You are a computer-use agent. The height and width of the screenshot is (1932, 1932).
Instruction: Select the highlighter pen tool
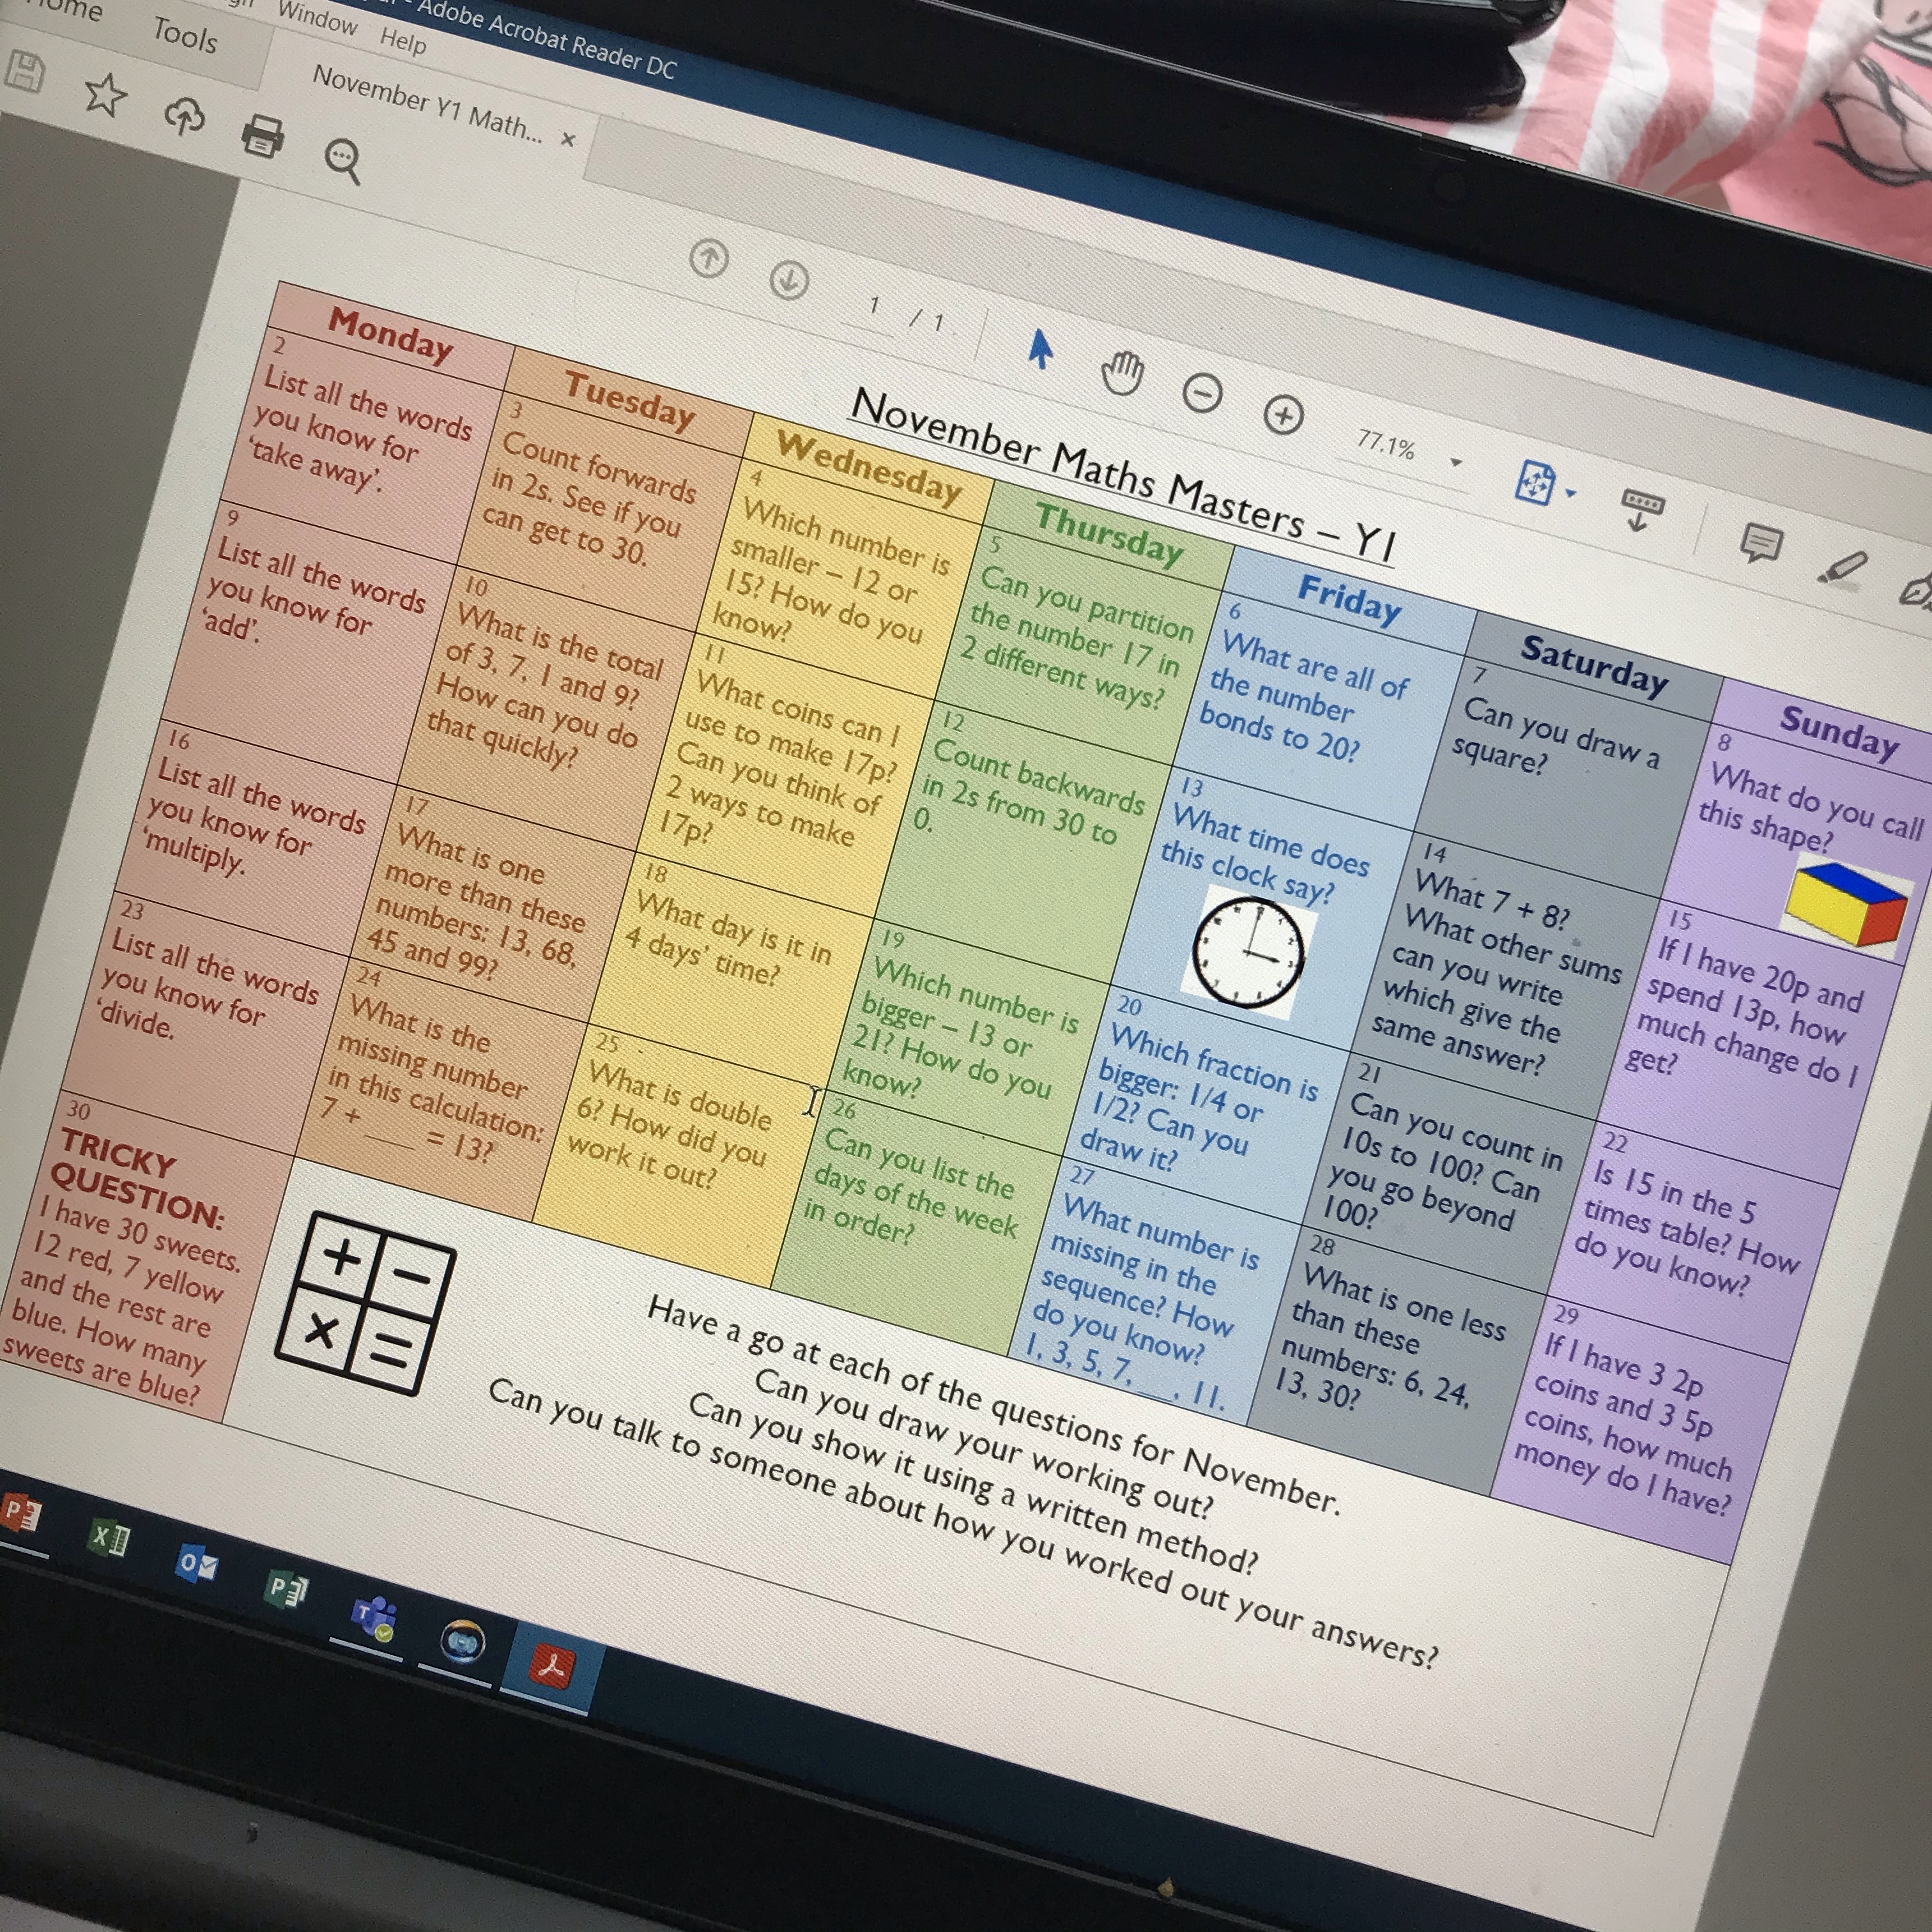coord(1843,567)
